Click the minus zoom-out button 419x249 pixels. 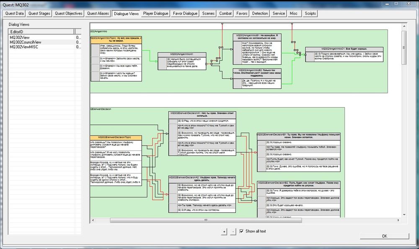[x=233, y=231]
